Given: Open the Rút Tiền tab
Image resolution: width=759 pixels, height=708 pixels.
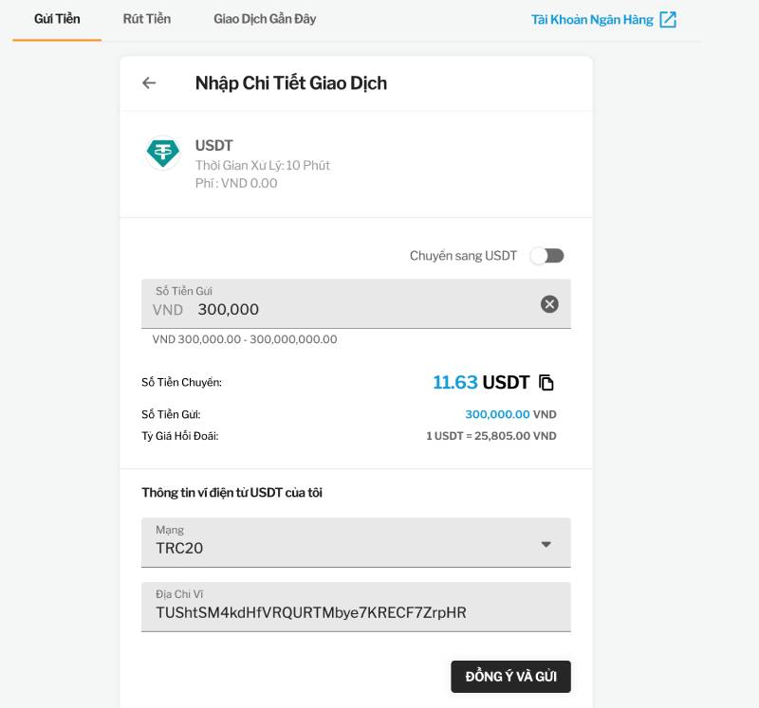Looking at the screenshot, I should 147,19.
